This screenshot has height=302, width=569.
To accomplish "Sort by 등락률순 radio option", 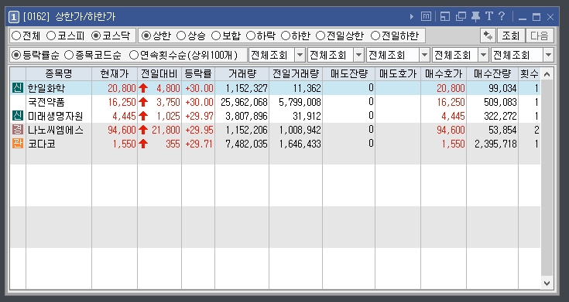I will [16, 56].
